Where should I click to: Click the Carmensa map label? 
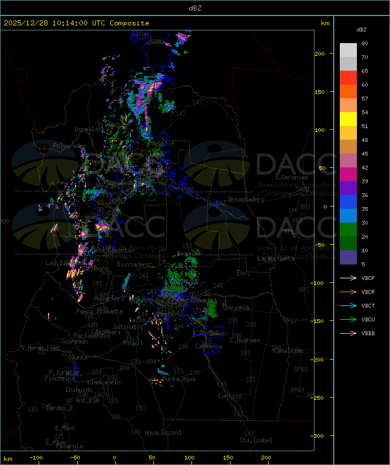[209, 346]
